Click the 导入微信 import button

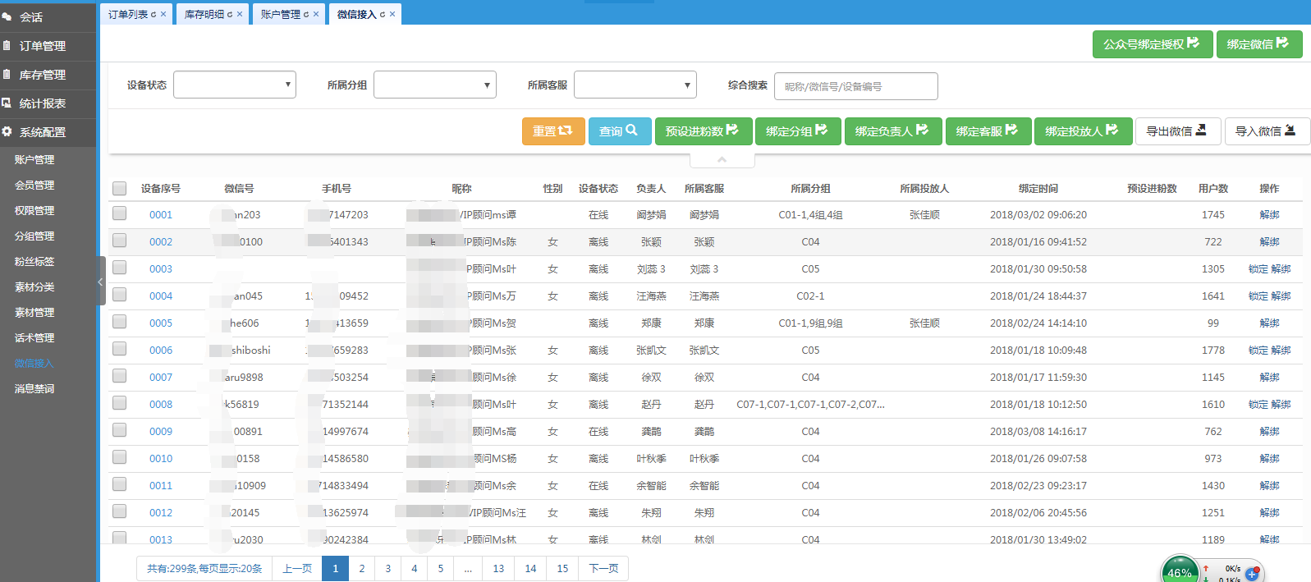[1267, 131]
